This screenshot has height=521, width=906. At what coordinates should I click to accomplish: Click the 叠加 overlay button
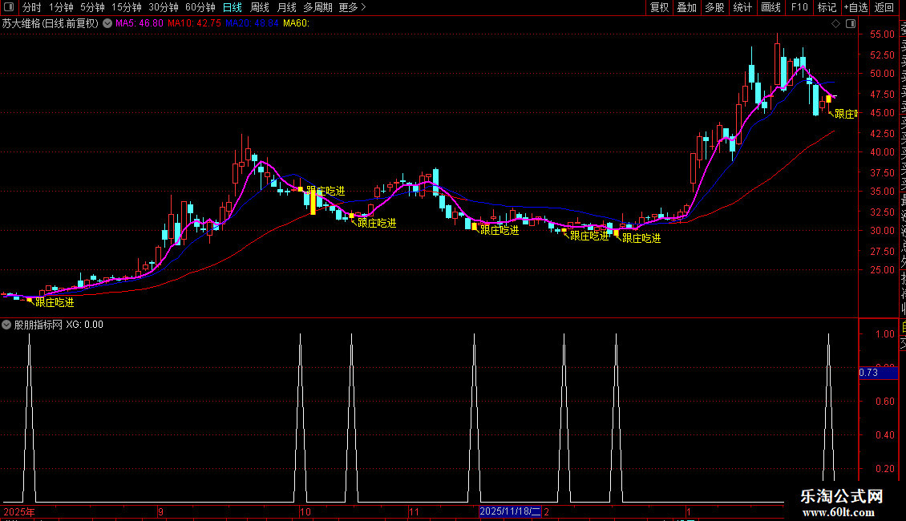coord(686,7)
